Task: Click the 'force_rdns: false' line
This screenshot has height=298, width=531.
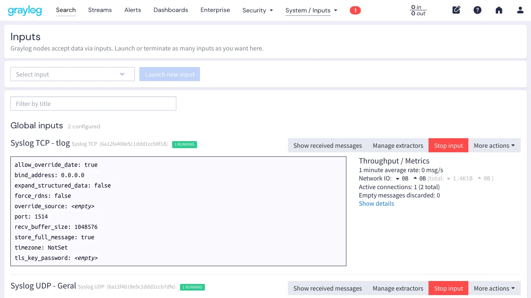Action: pyautogui.click(x=43, y=196)
